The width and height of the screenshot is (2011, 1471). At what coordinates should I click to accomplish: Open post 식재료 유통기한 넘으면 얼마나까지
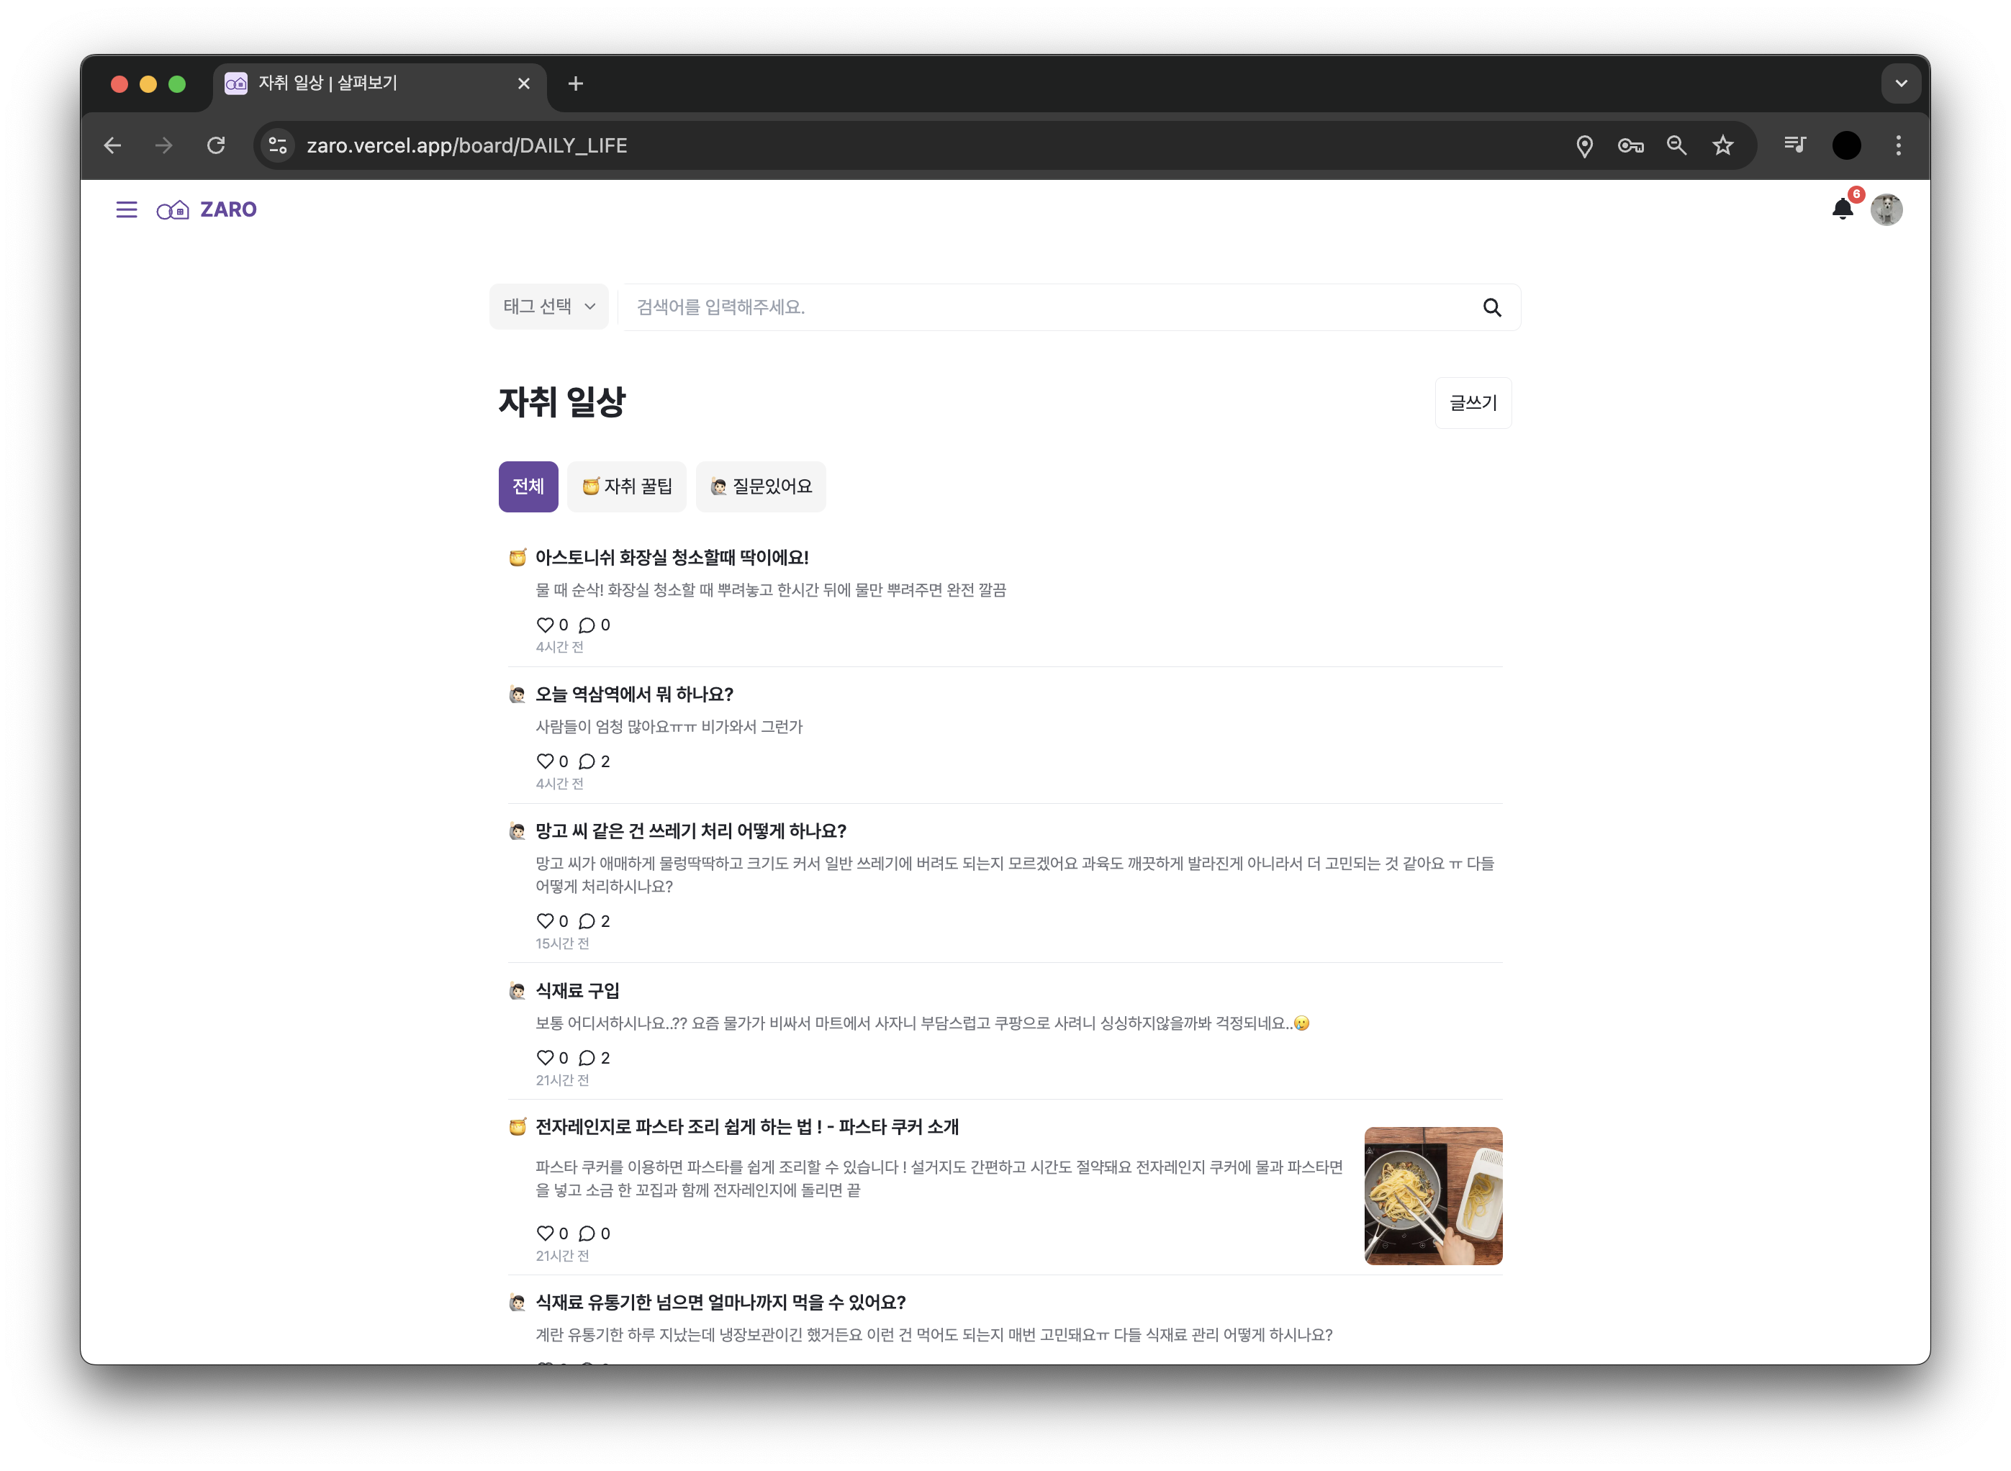pyautogui.click(x=720, y=1302)
